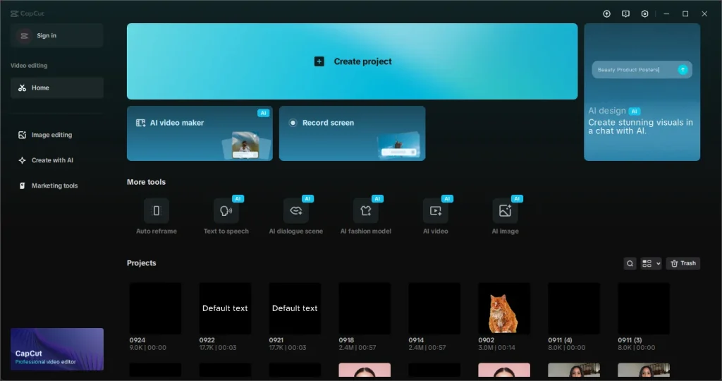Screen dimensions: 722x381
Task: Open the Trash button
Action: tap(683, 263)
